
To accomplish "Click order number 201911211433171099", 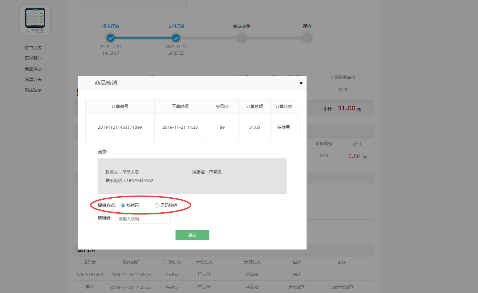I will (x=120, y=127).
